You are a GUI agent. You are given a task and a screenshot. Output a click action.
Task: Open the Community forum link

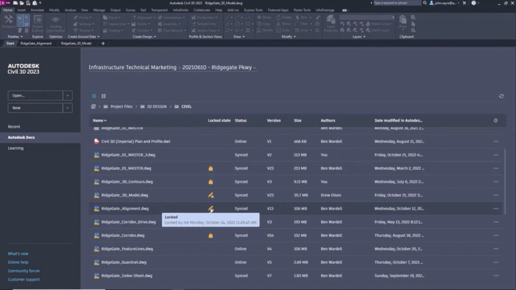tap(24, 271)
